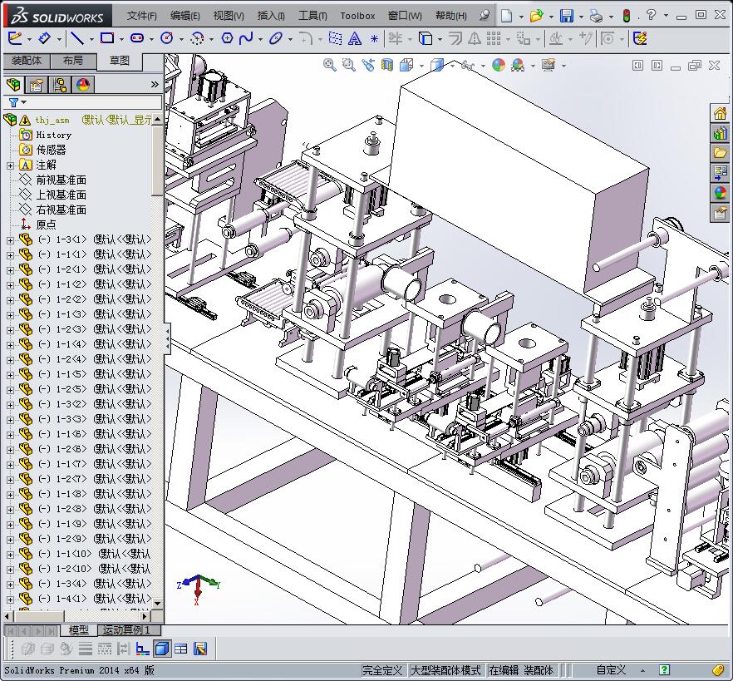The height and width of the screenshot is (681, 733).
Task: Select the ConfigurationManager tab icon
Action: tap(60, 85)
